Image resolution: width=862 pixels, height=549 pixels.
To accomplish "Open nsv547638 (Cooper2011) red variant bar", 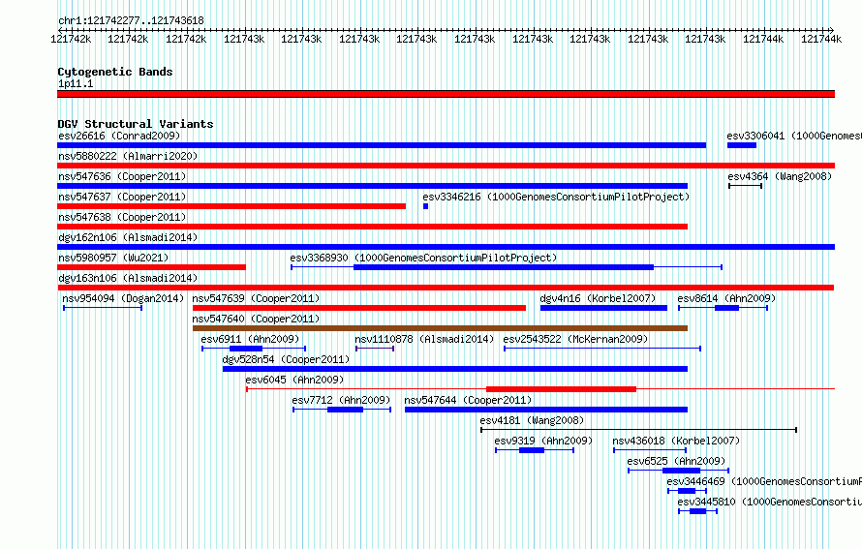I will [372, 227].
